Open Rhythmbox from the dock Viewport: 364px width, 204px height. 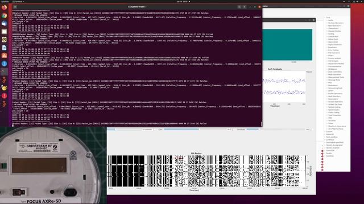4,40
